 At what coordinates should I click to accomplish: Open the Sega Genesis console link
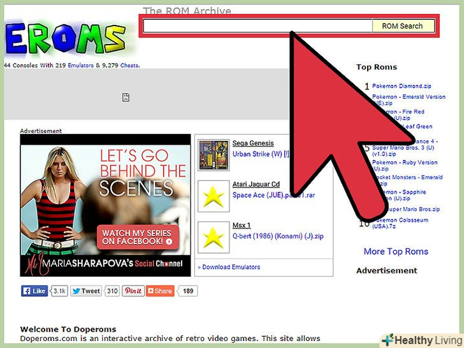point(253,143)
